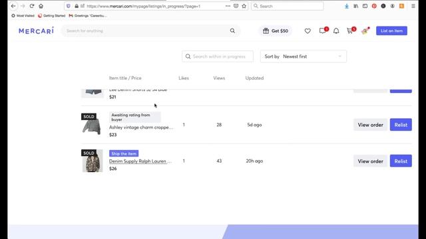426x239 pixels.
Task: Open the Firefox hamburger menu
Action: coord(413,6)
